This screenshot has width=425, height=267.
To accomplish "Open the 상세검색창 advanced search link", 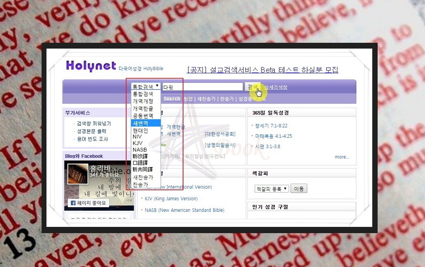I will point(276,87).
